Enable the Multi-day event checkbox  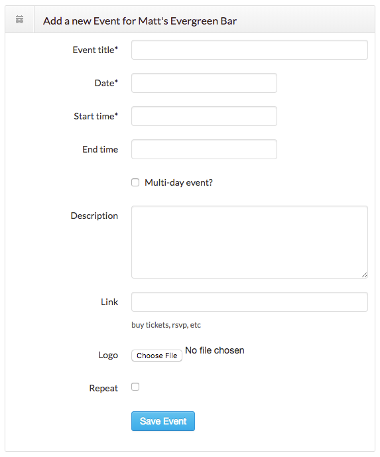pos(135,182)
